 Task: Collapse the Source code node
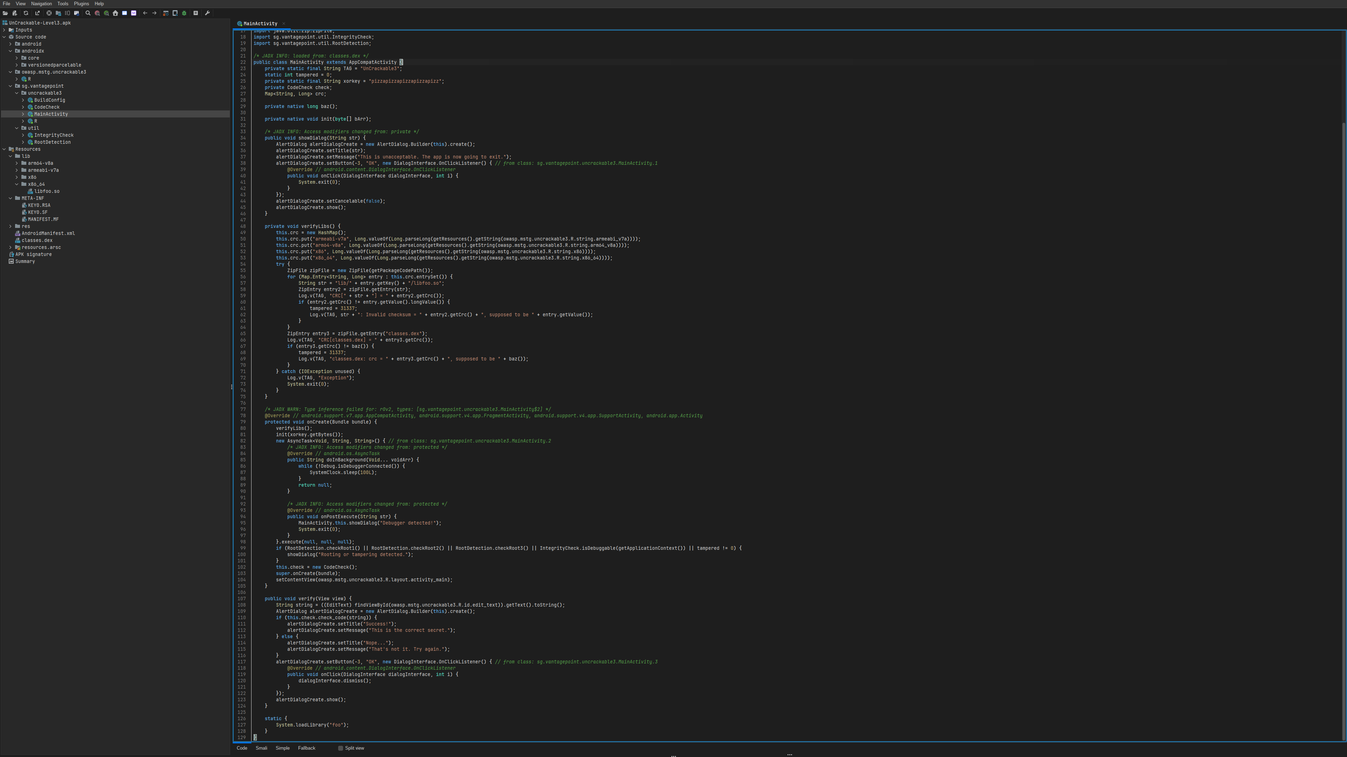(4, 37)
